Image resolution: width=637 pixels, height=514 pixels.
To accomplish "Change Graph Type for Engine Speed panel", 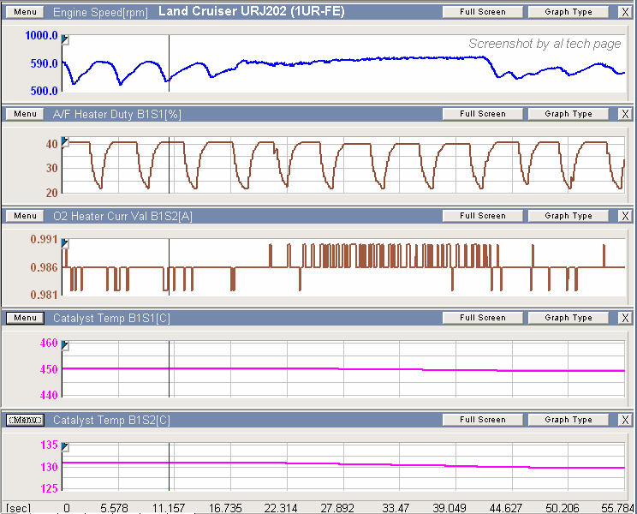I will click(x=569, y=12).
